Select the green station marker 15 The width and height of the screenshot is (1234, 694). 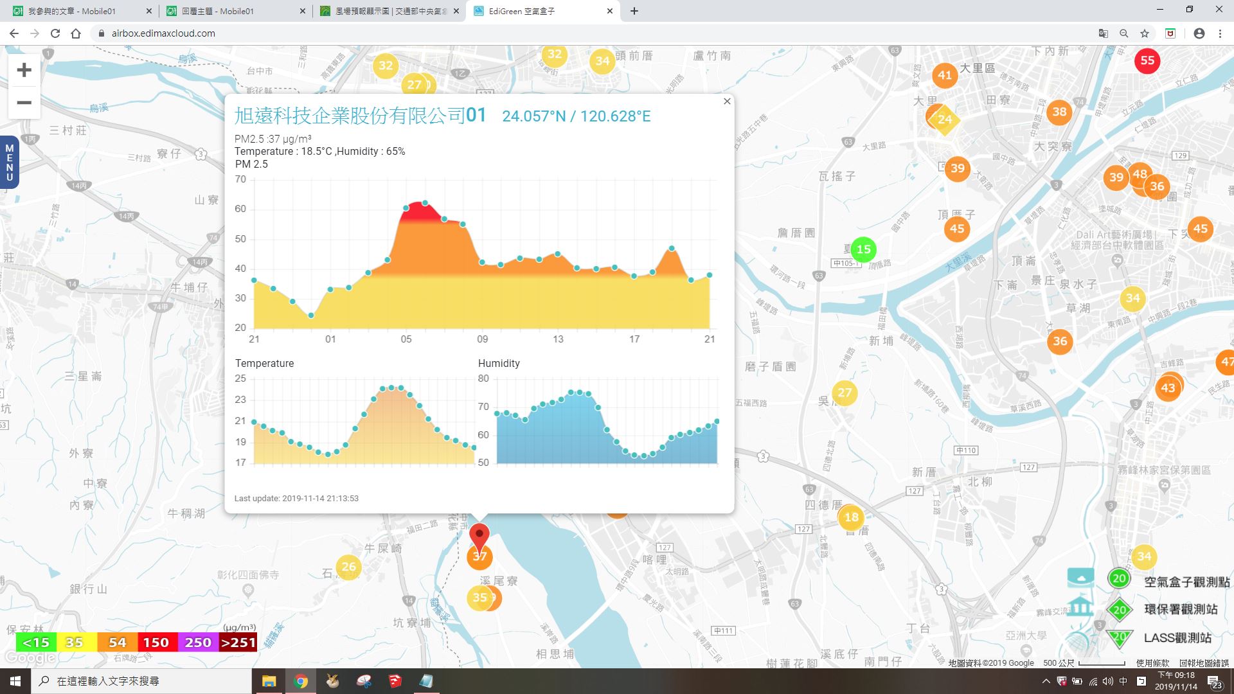click(x=863, y=249)
